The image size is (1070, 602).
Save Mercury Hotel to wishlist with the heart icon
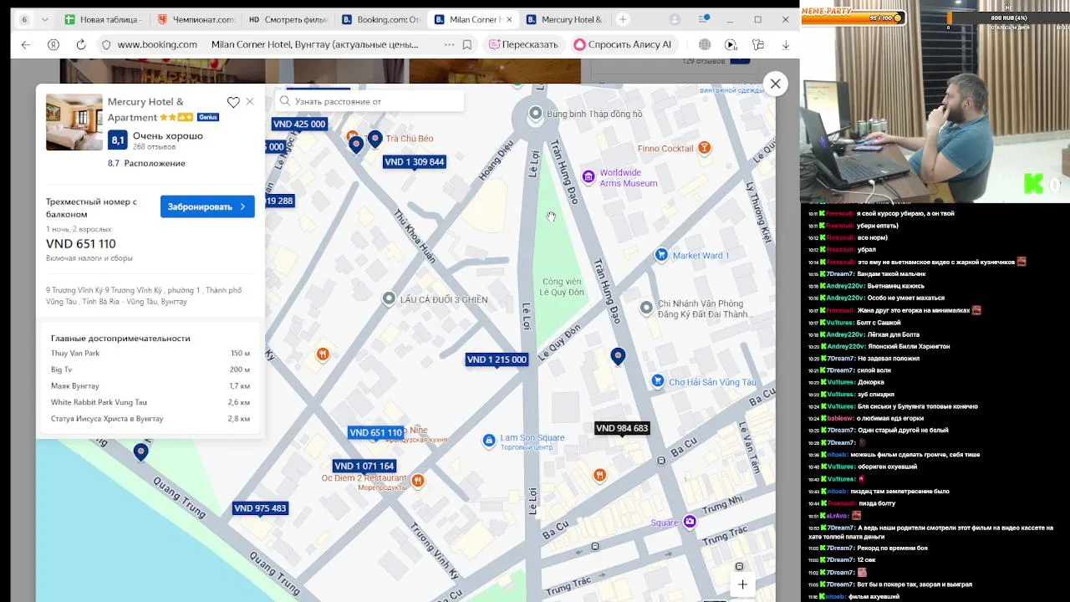pos(233,102)
